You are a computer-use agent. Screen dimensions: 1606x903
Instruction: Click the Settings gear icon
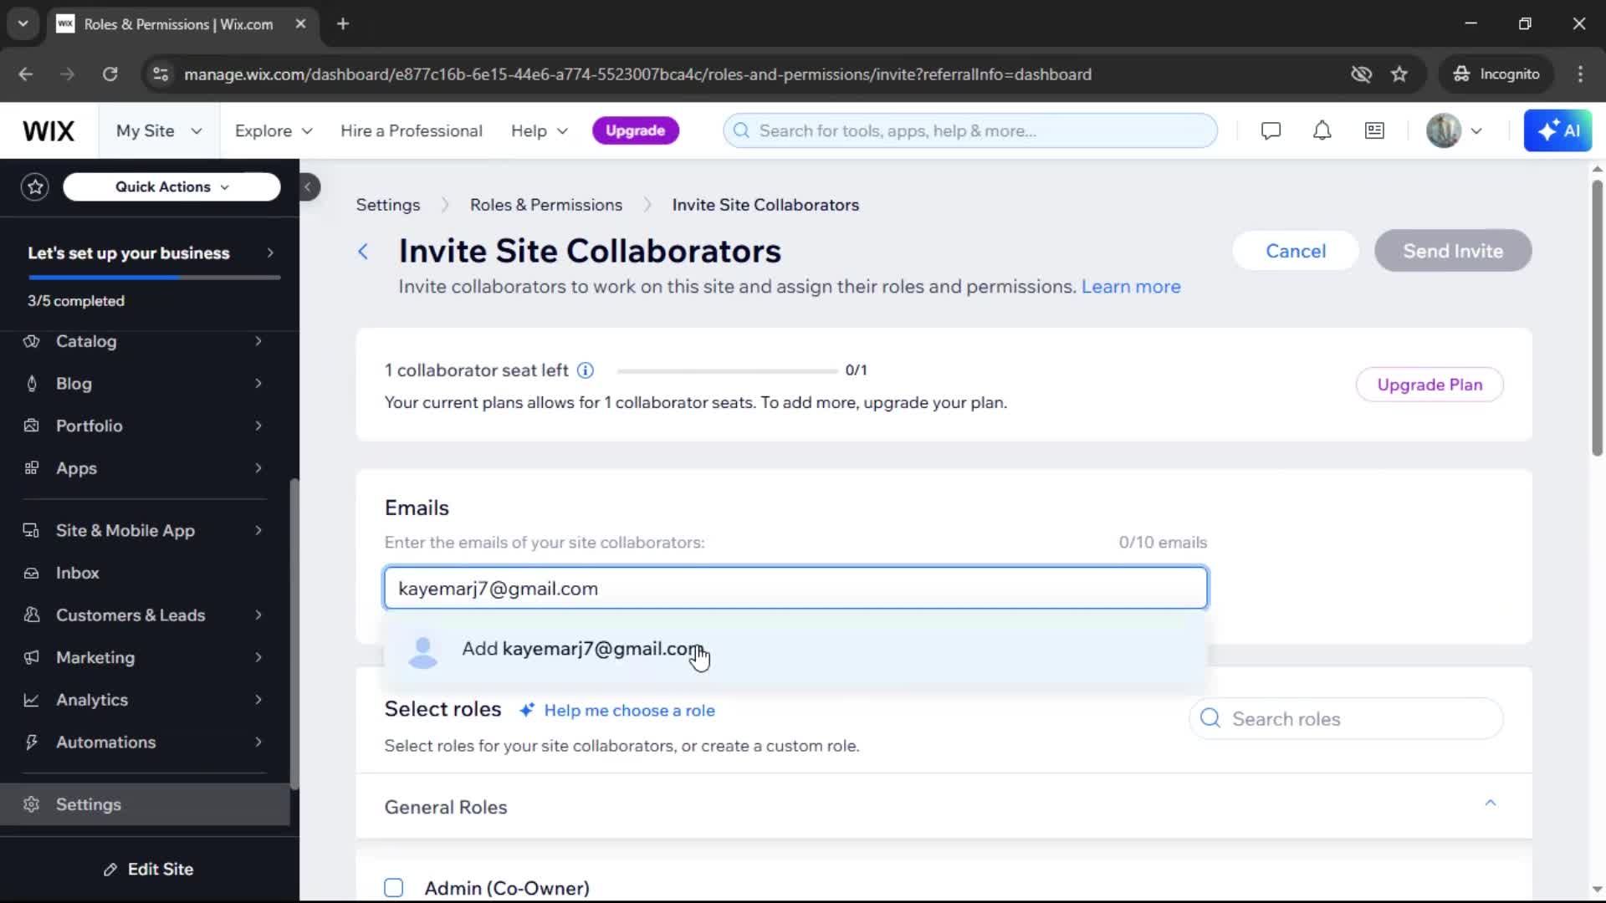point(32,804)
